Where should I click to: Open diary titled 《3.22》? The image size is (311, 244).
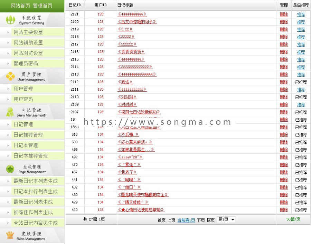[x=125, y=29]
